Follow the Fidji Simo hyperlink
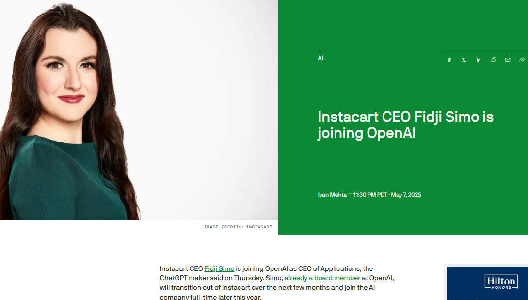Screen dimensions: 528x300 point(219,268)
